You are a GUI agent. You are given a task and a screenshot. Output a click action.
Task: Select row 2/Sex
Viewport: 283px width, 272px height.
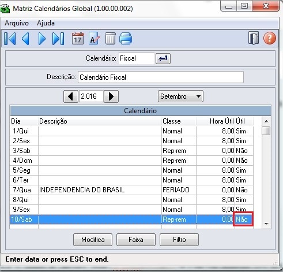click(131, 141)
